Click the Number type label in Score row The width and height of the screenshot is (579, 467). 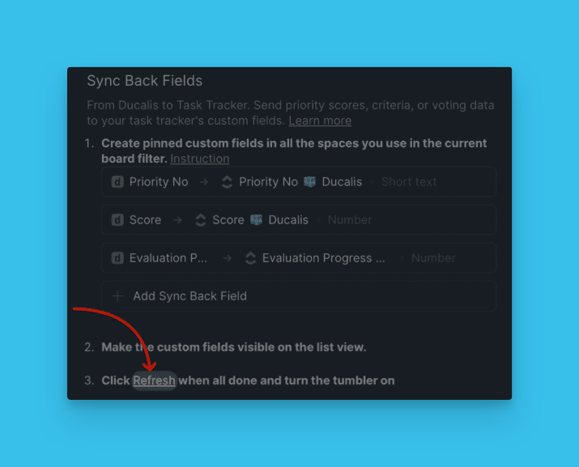[x=350, y=220]
